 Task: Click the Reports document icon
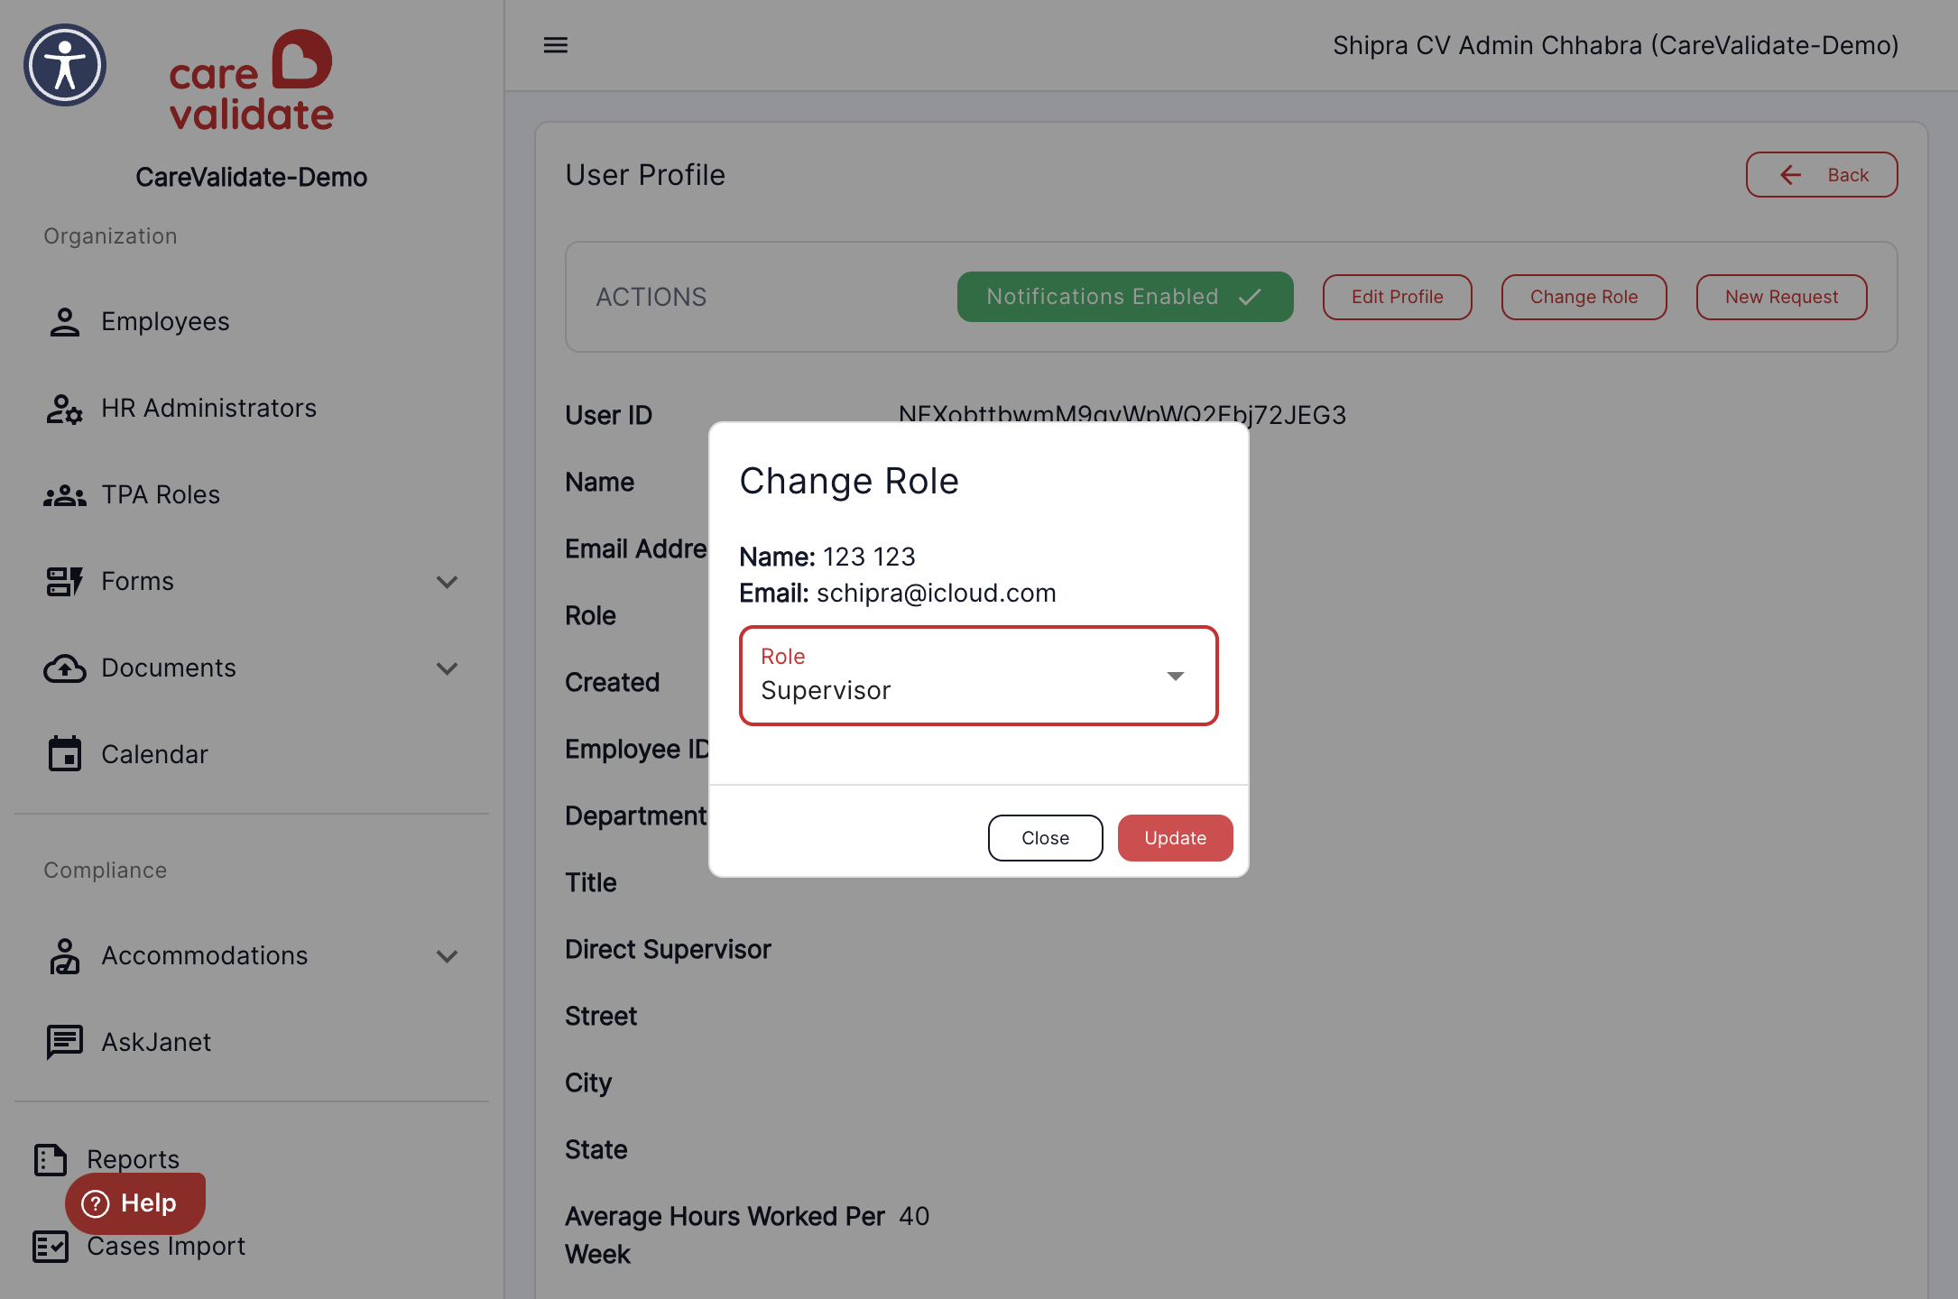[51, 1159]
